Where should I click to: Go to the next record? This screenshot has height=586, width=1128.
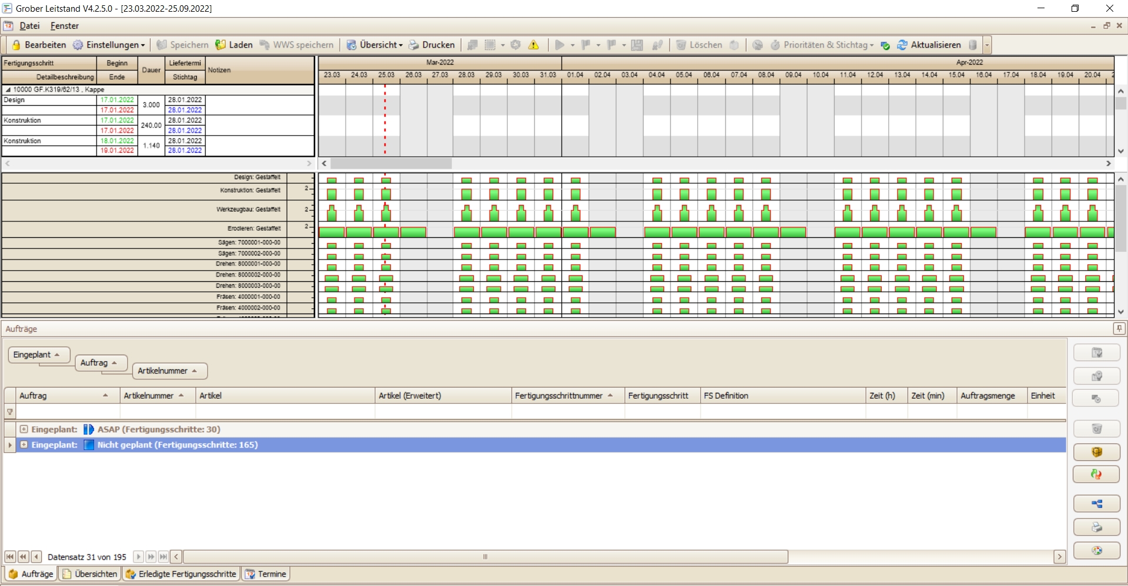click(x=138, y=557)
